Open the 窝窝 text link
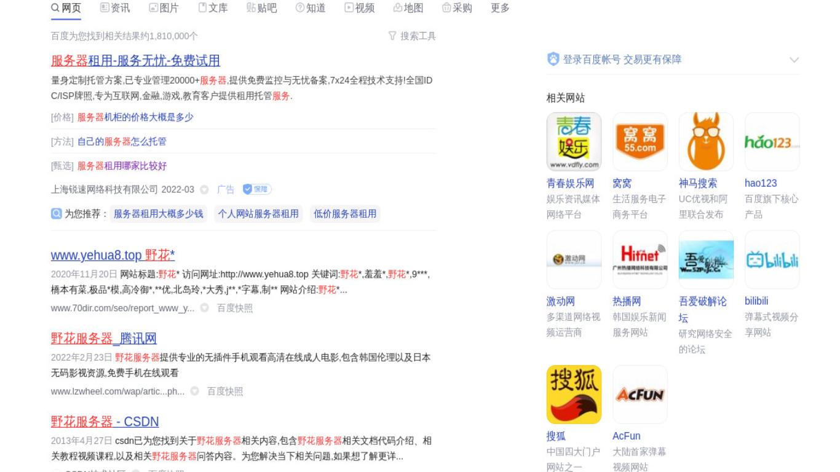 pos(622,183)
